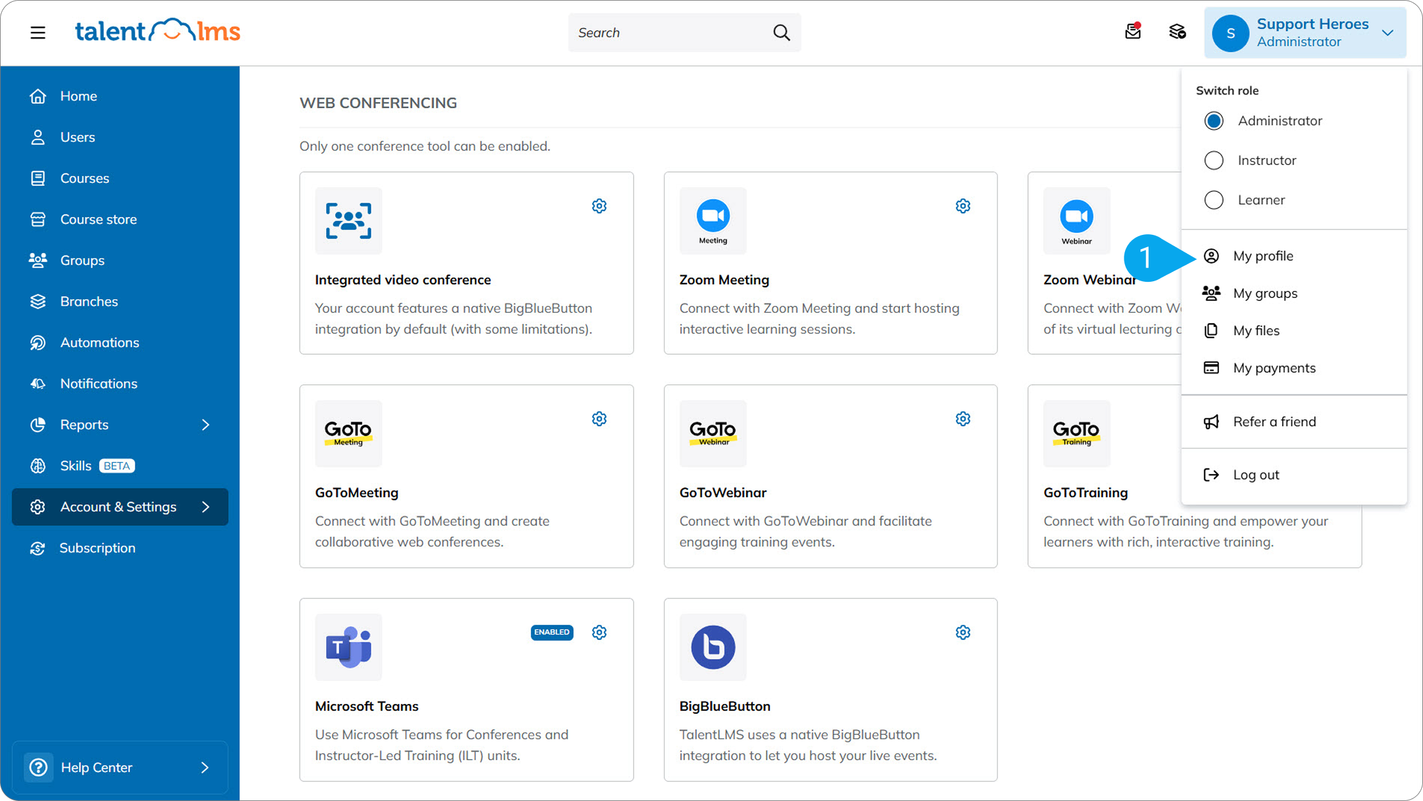Viewport: 1423px width, 801px height.
Task: Click the Automations icon in sidebar
Action: point(38,342)
